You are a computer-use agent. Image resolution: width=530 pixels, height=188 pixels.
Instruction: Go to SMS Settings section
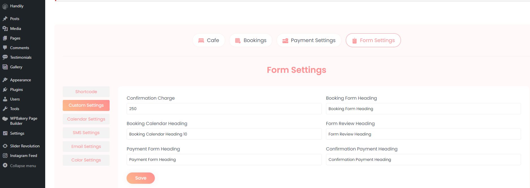[x=86, y=133]
